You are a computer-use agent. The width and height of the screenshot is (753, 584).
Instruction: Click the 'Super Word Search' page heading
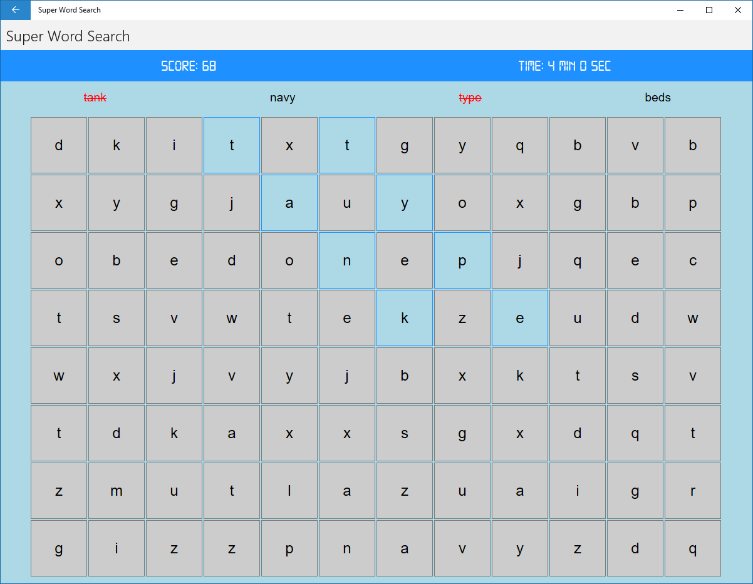coord(68,36)
